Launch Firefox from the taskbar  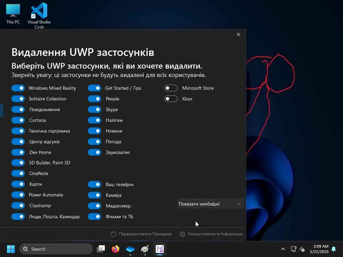tap(116, 249)
